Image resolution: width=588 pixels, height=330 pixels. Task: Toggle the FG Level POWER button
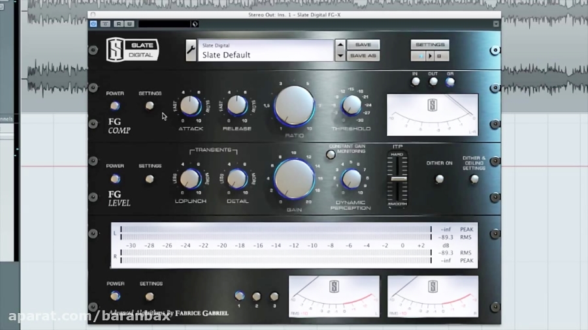pos(115,179)
